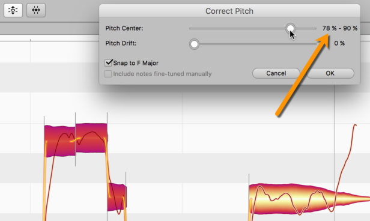Cancel the Correct Pitch dialog

[276, 73]
